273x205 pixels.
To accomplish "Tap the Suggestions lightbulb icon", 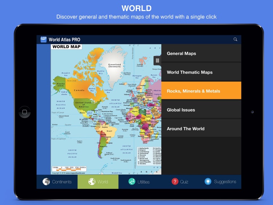I will [x=208, y=181].
